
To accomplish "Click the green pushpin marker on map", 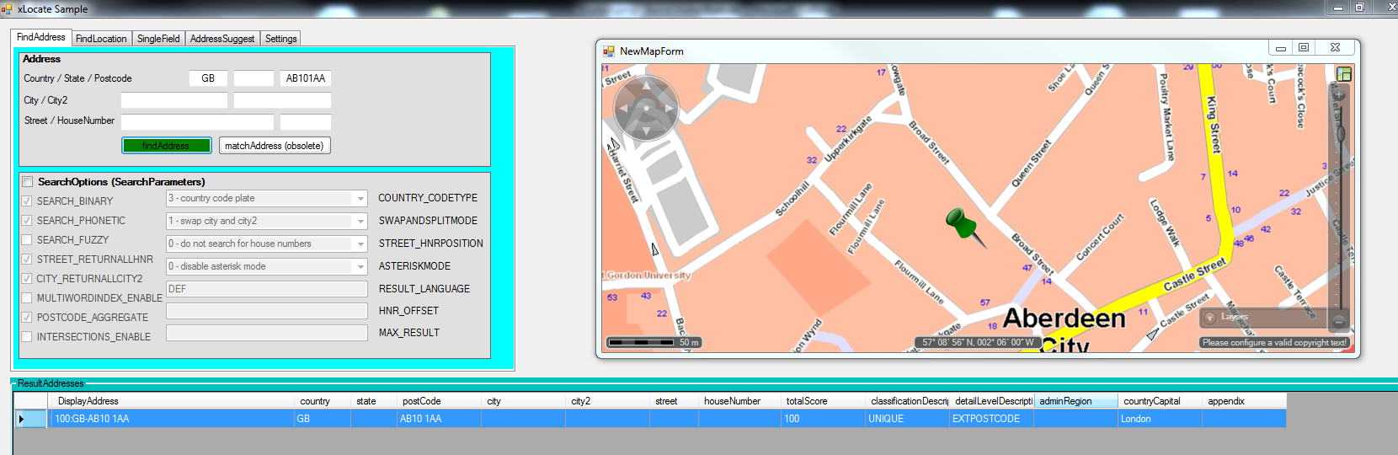I will [961, 224].
